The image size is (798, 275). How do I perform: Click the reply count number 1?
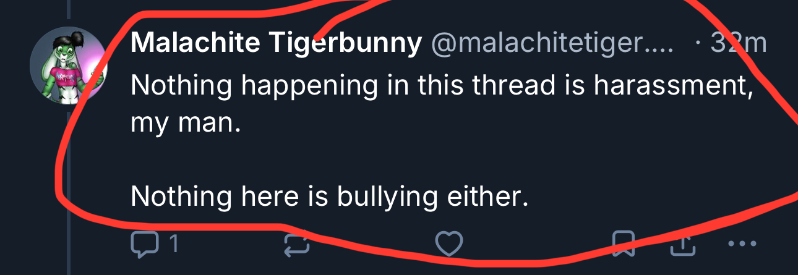coord(174,245)
